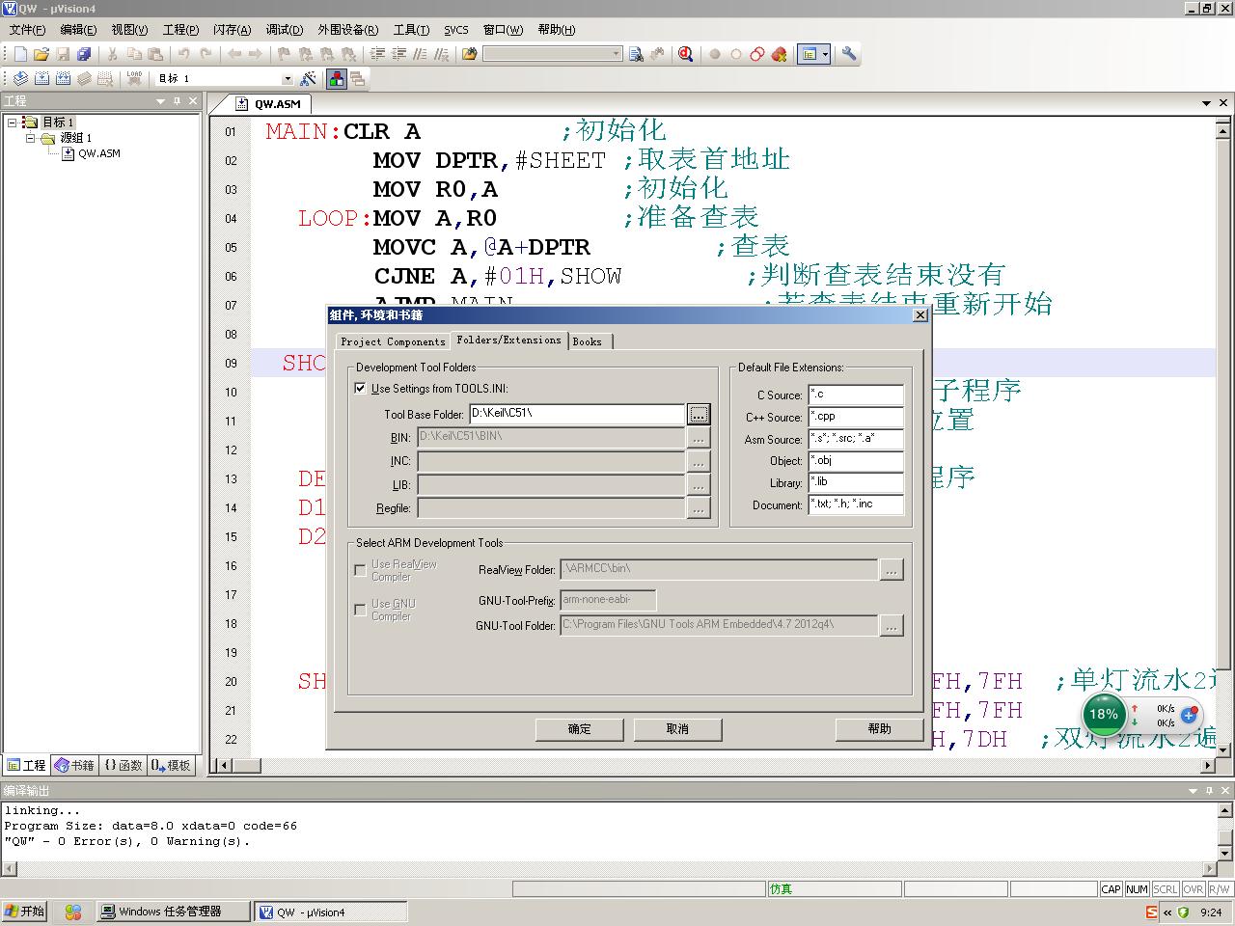This screenshot has width=1235, height=926.
Task: Translate current file icon
Action: (x=20, y=78)
